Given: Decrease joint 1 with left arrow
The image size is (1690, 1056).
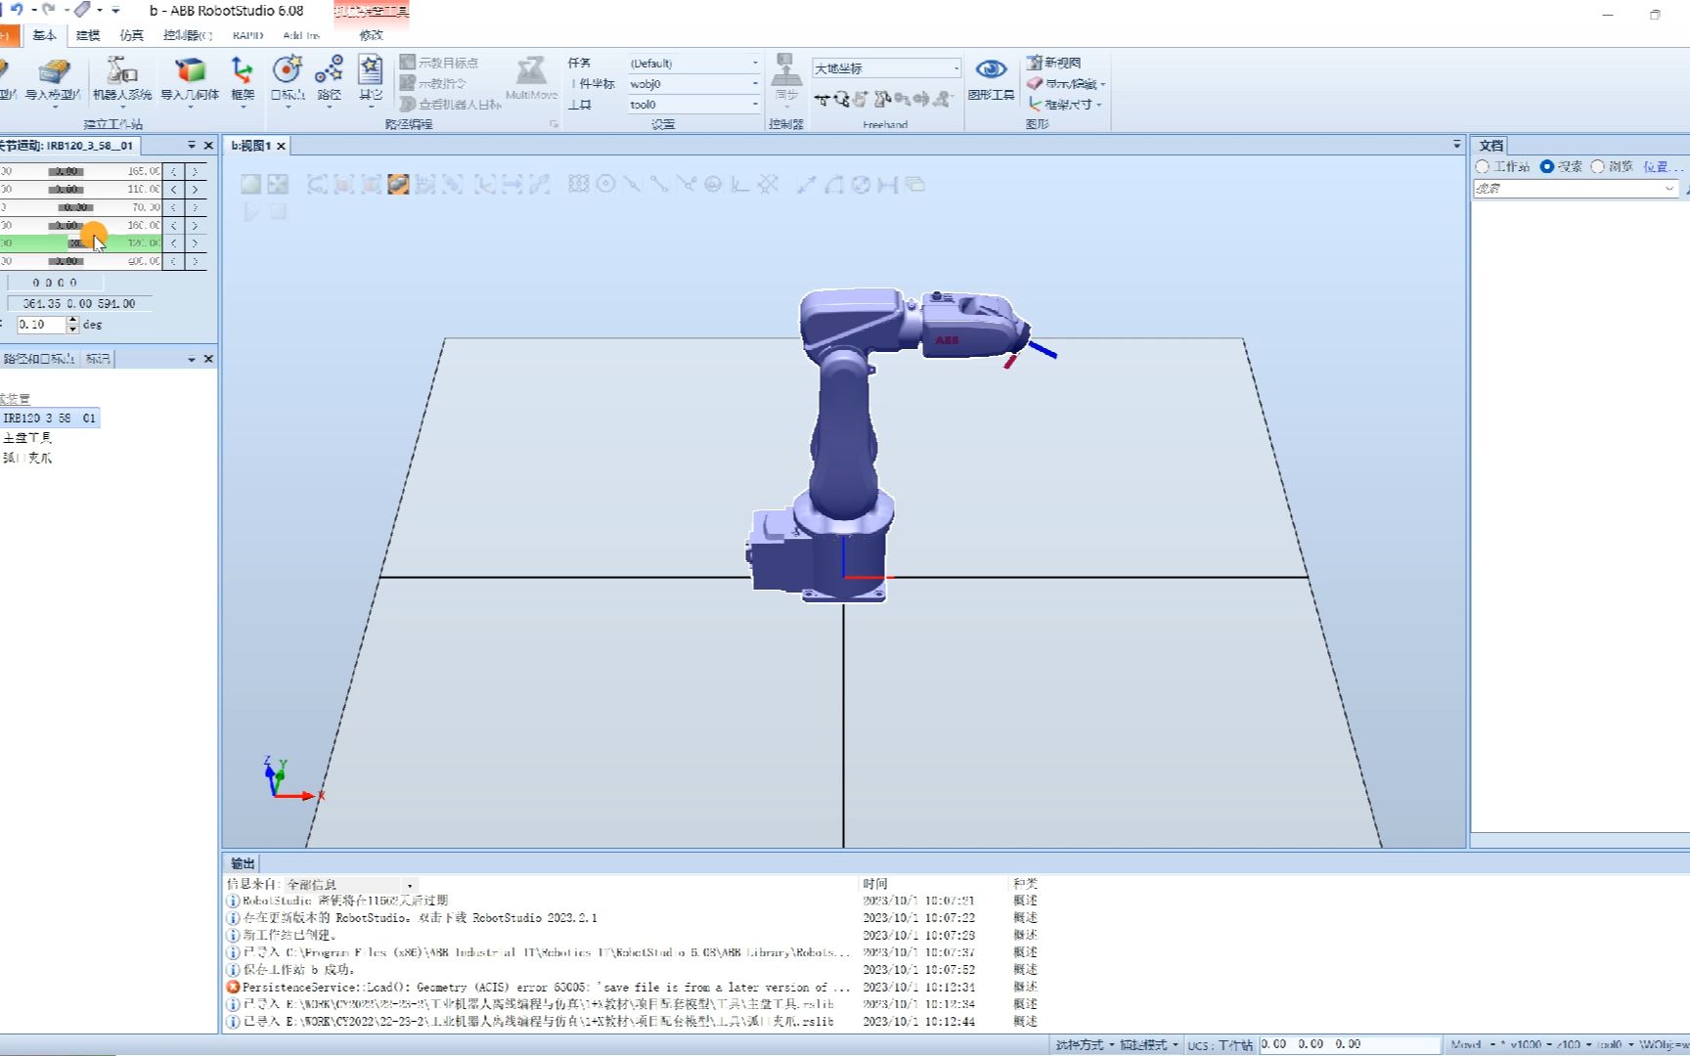Looking at the screenshot, I should click(173, 171).
